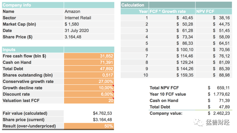Click the red comment marker on Valuation last FCF
The height and width of the screenshot is (133, 237).
click(x=113, y=98)
